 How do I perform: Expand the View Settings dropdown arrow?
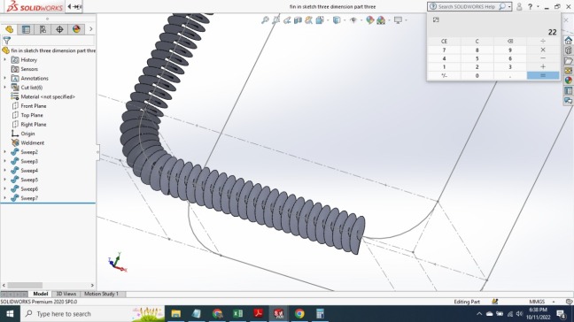coord(406,20)
